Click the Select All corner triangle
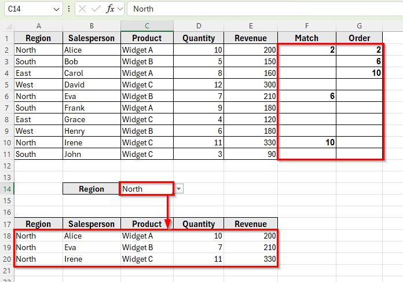The height and width of the screenshot is (282, 403). 9,26
